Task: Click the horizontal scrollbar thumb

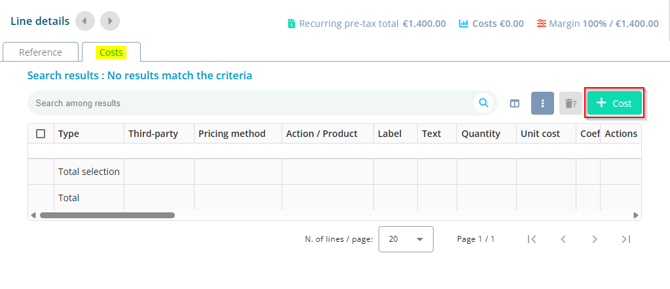Action: coord(107,215)
